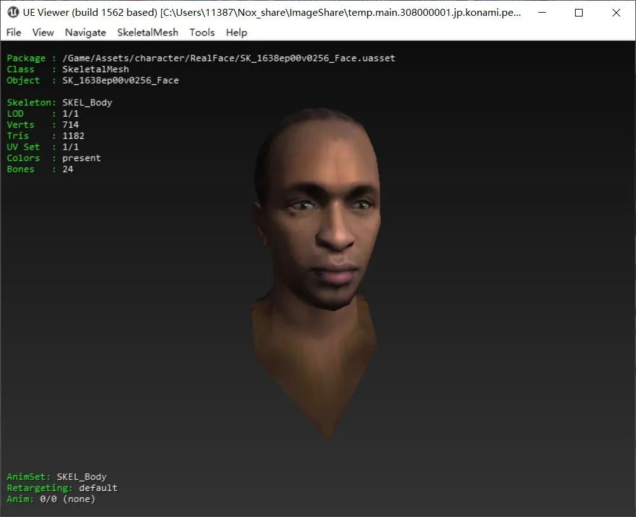The width and height of the screenshot is (636, 517).
Task: Open the Help menu
Action: [x=237, y=32]
